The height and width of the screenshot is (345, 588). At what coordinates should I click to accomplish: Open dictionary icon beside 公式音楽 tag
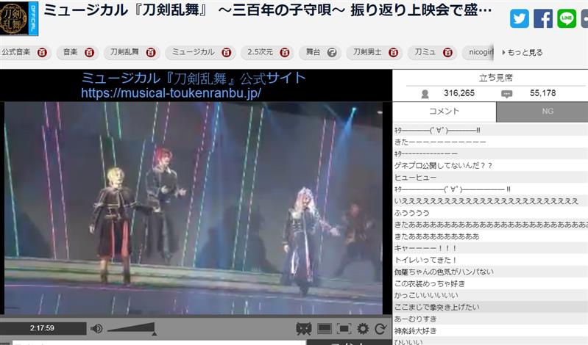click(43, 52)
